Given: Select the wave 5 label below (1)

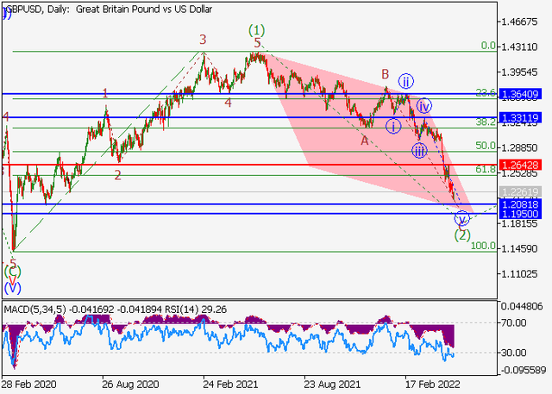Looking at the screenshot, I should [x=257, y=43].
